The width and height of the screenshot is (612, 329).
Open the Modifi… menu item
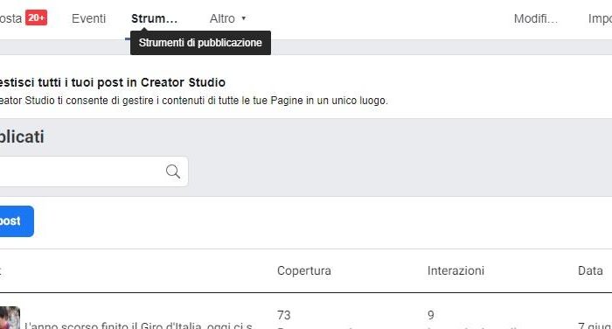535,18
